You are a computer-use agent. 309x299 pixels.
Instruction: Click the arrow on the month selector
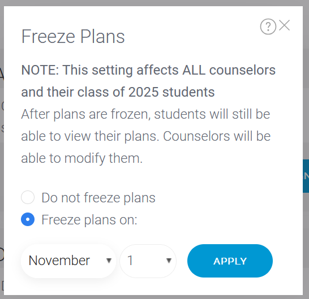109,261
